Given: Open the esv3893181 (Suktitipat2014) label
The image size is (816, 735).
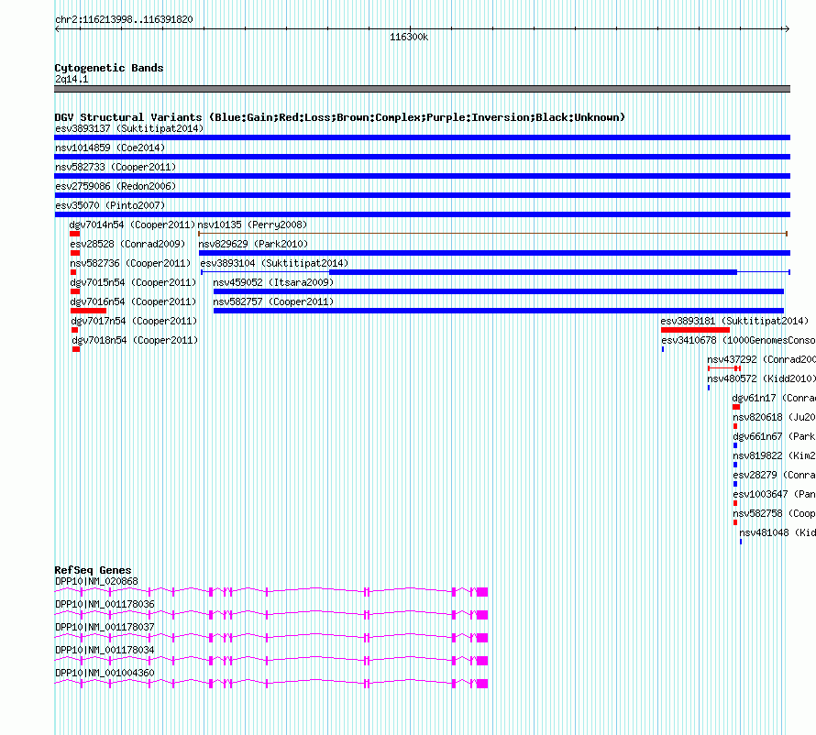Looking at the screenshot, I should [x=734, y=321].
